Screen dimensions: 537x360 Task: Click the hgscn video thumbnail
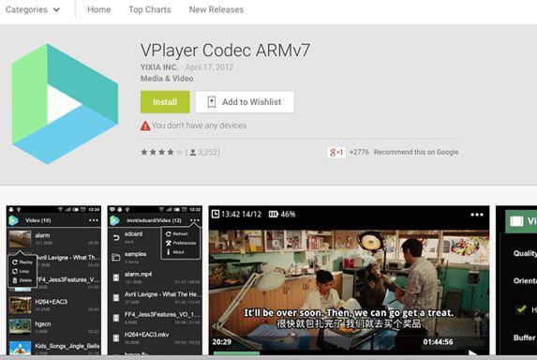pos(20,327)
